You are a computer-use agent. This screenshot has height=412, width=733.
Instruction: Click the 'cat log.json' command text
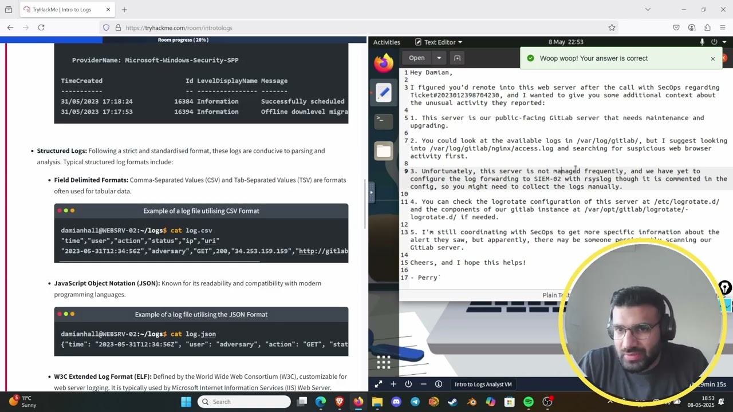tap(193, 334)
